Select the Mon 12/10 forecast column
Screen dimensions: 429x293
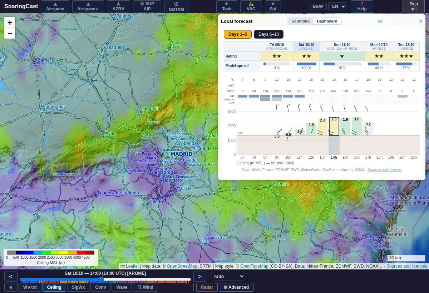click(379, 46)
